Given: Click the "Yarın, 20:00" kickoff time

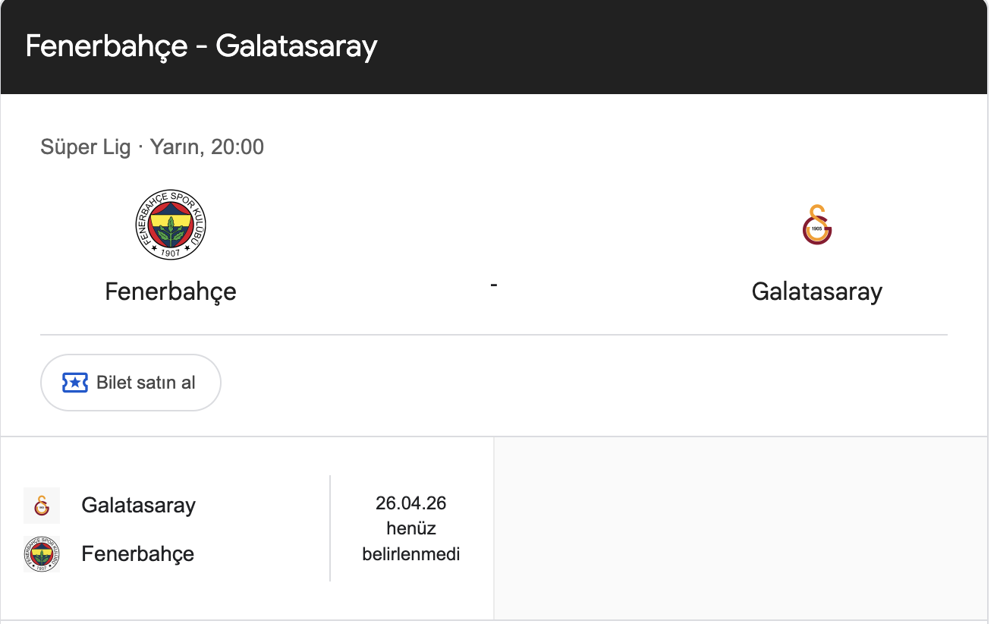Looking at the screenshot, I should click(x=207, y=147).
